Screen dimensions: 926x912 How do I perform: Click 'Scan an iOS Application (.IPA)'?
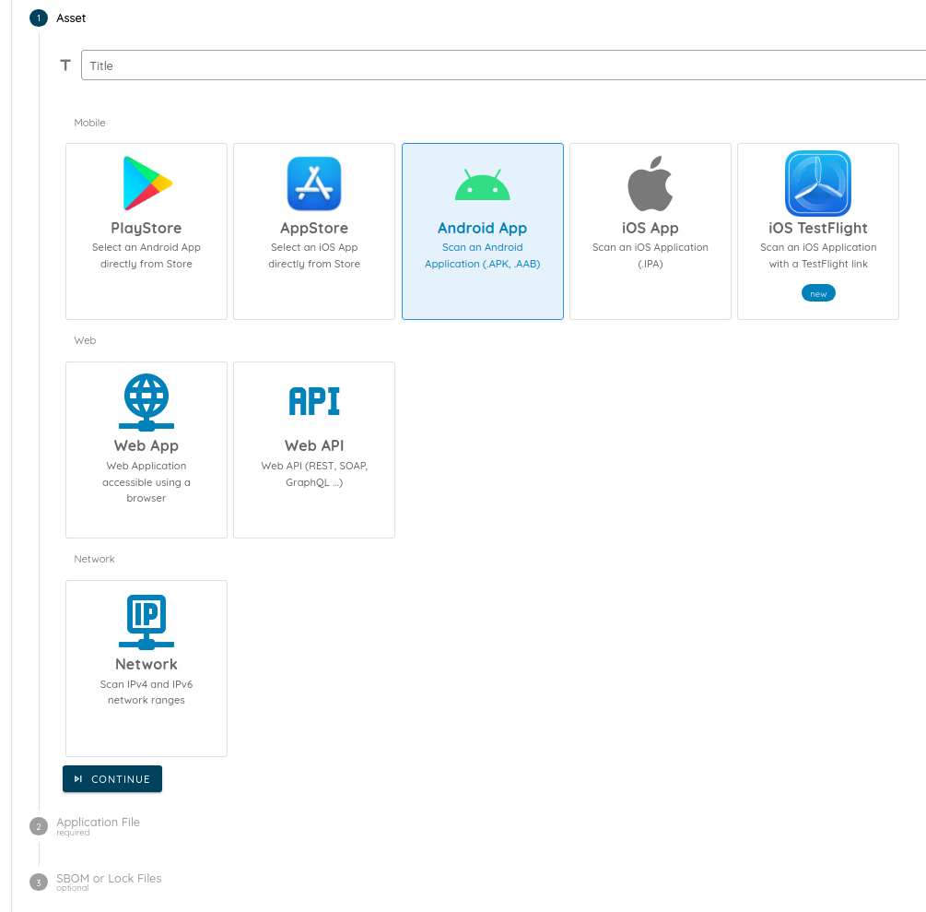[x=651, y=255]
